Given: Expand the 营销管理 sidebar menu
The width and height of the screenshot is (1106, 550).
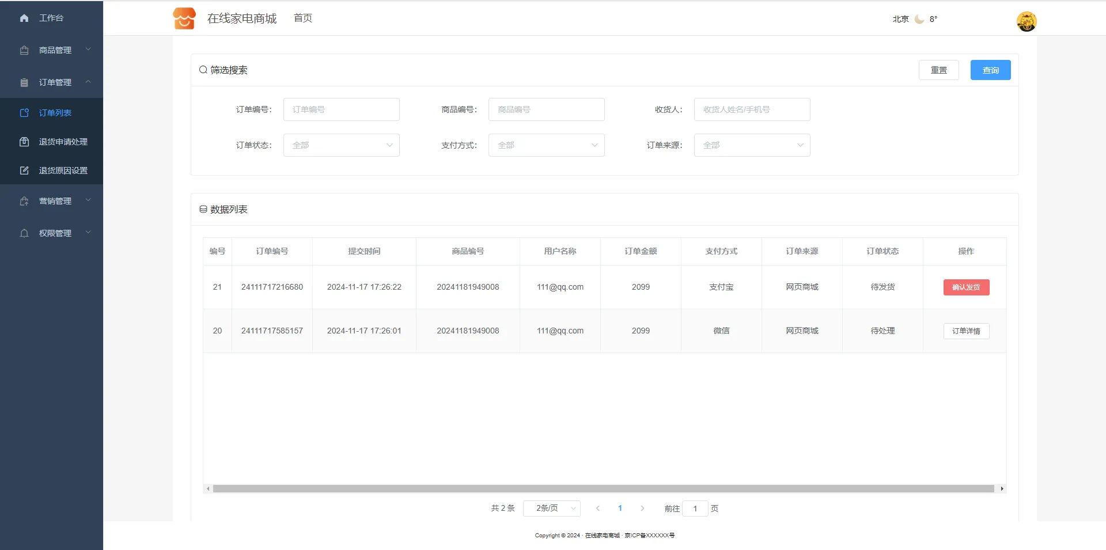Looking at the screenshot, I should [55, 201].
